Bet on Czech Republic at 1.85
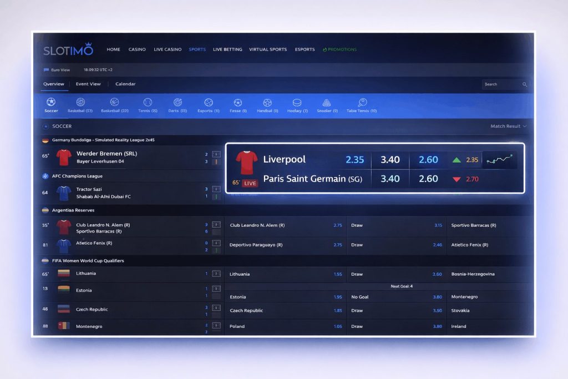The width and height of the screenshot is (568, 379). tap(338, 311)
